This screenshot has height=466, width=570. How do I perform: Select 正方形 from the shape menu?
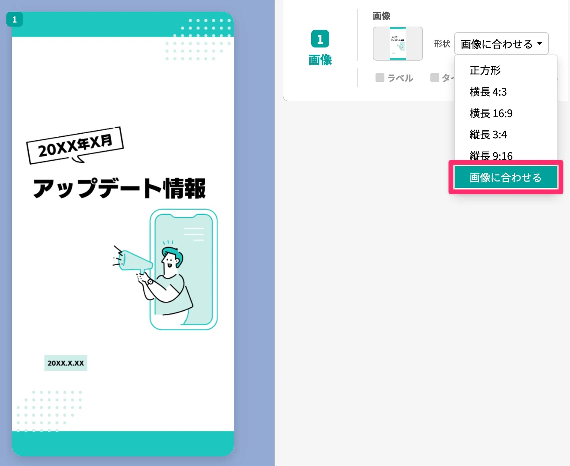point(485,70)
